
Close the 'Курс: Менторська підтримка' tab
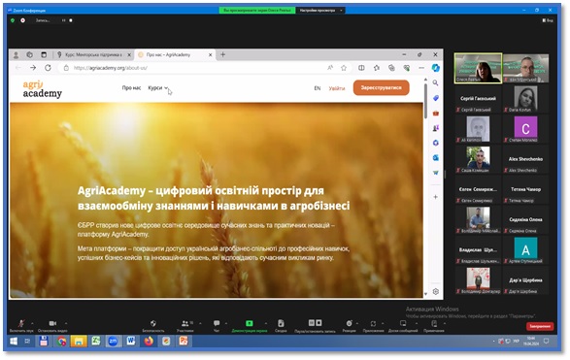click(x=129, y=55)
